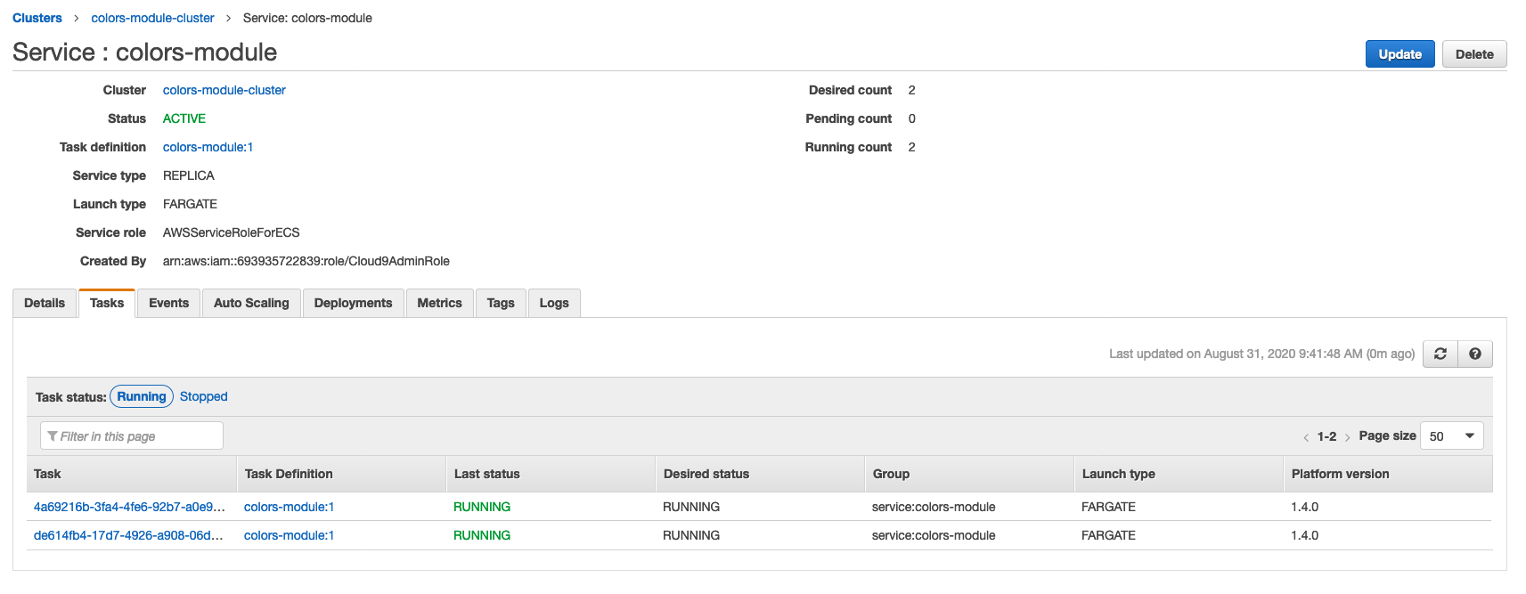Image resolution: width=1526 pixels, height=594 pixels.
Task: Open Clusters breadcrumb link
Action: pyautogui.click(x=37, y=18)
